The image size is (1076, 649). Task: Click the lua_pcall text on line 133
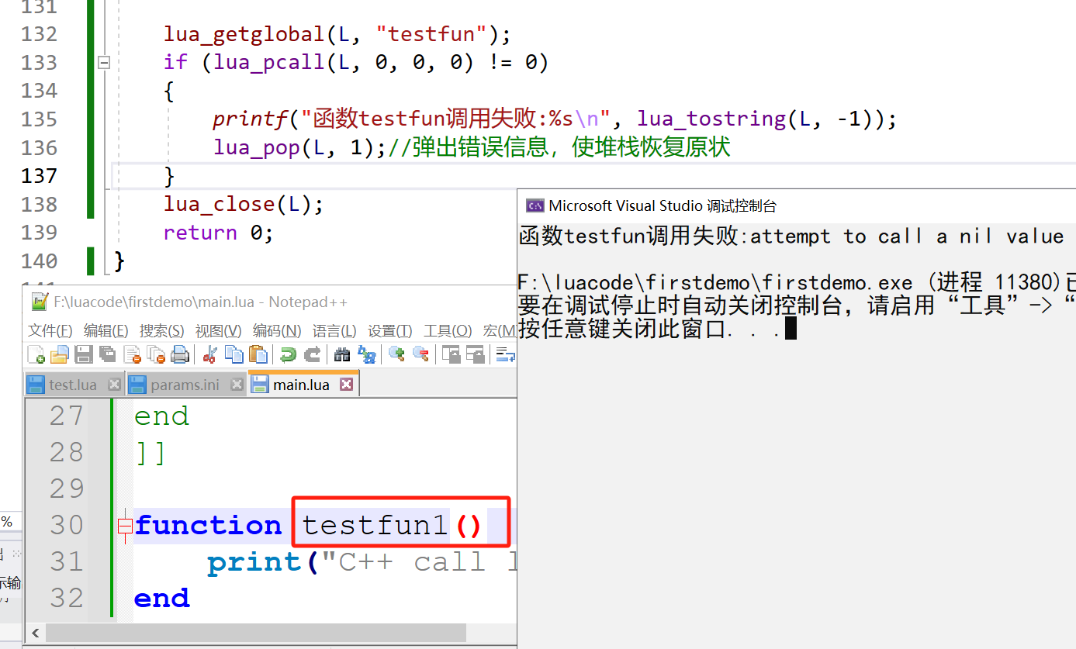(x=269, y=62)
